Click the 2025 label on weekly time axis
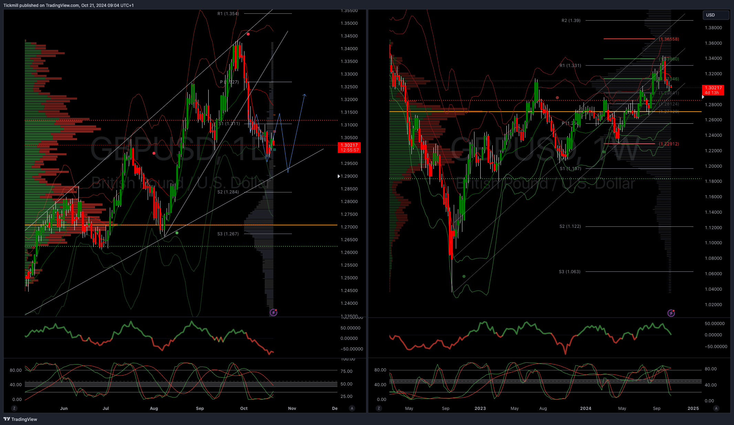 pyautogui.click(x=693, y=409)
